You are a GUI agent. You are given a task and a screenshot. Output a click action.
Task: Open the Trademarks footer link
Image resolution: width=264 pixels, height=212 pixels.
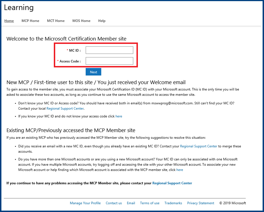tap(173, 203)
